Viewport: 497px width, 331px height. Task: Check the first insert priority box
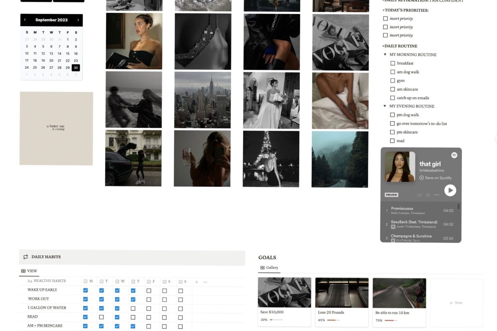click(x=385, y=18)
